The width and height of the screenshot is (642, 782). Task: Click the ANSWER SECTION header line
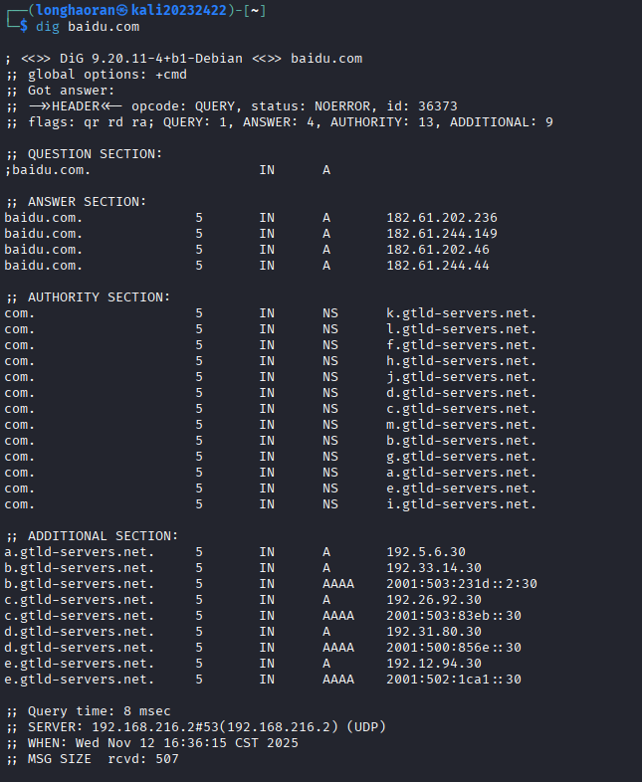coord(77,202)
